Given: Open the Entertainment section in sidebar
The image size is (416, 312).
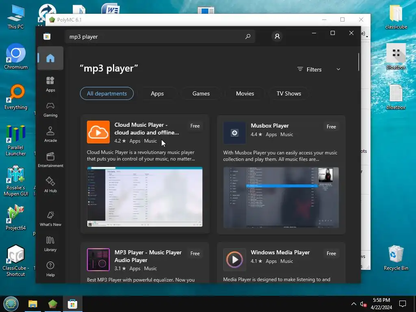Looking at the screenshot, I should [x=50, y=160].
